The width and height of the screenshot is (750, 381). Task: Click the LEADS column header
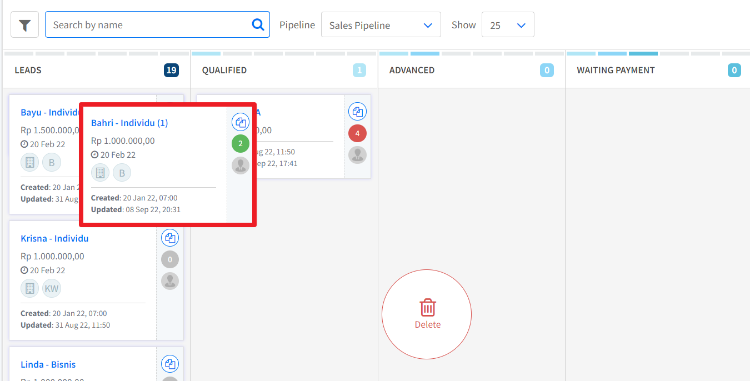coord(28,71)
